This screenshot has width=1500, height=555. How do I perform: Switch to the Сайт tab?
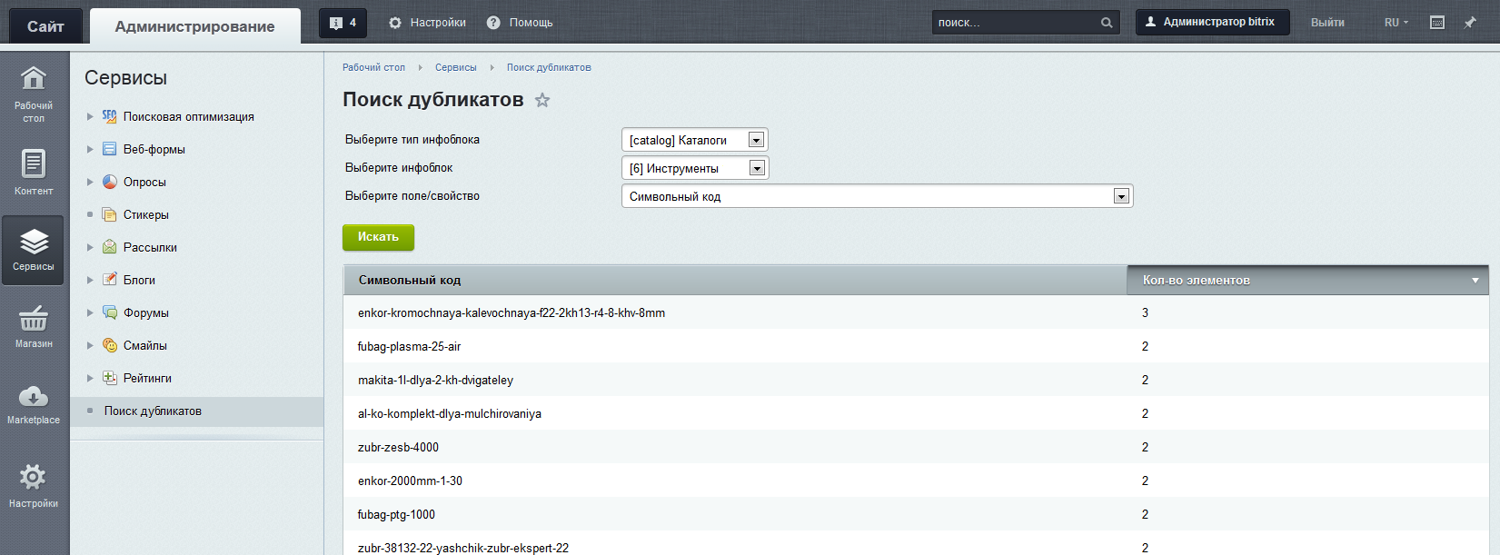[45, 26]
